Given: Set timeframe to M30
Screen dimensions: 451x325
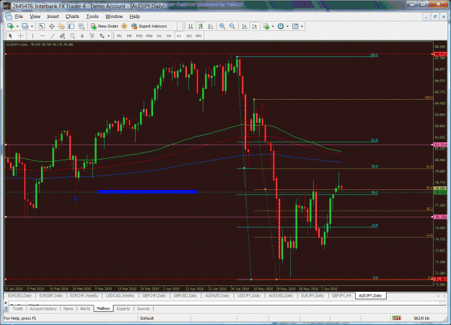Looking at the screenshot, I should [x=149, y=35].
